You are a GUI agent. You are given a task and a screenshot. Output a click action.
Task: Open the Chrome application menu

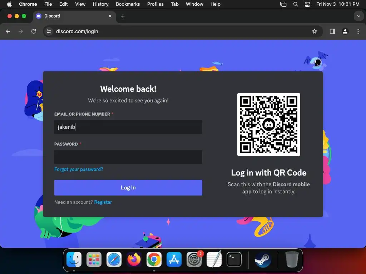coord(28,4)
